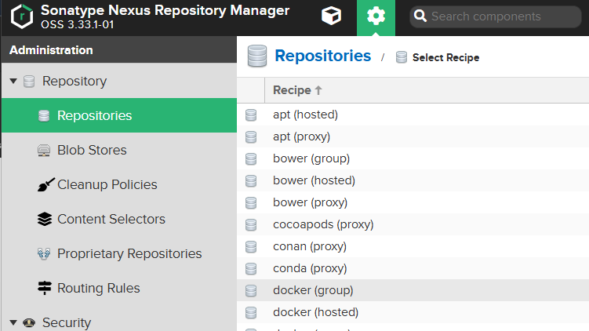
Task: Go back via Repositories breadcrumb link
Action: point(322,56)
